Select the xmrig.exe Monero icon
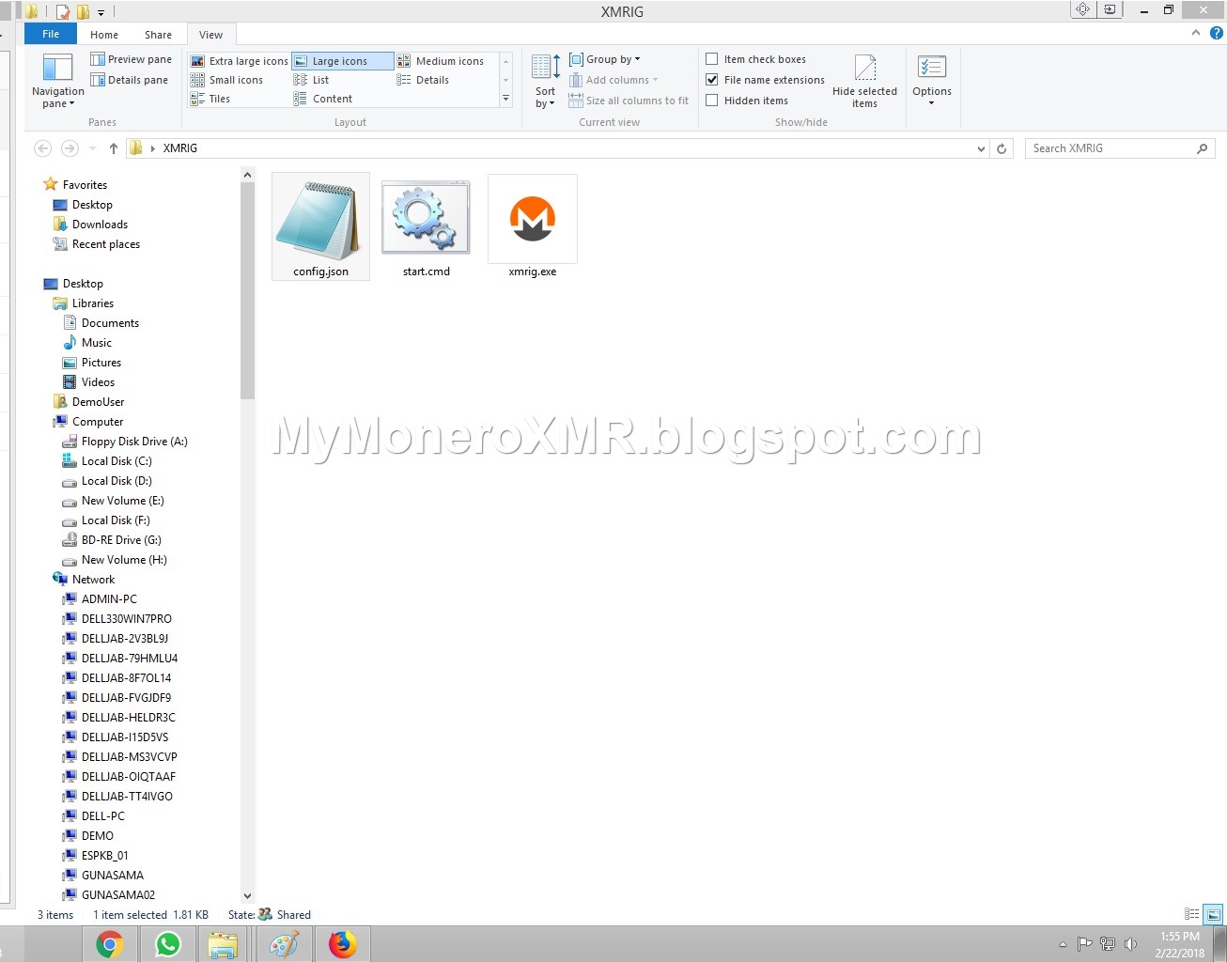This screenshot has width=1227, height=962. [x=532, y=219]
